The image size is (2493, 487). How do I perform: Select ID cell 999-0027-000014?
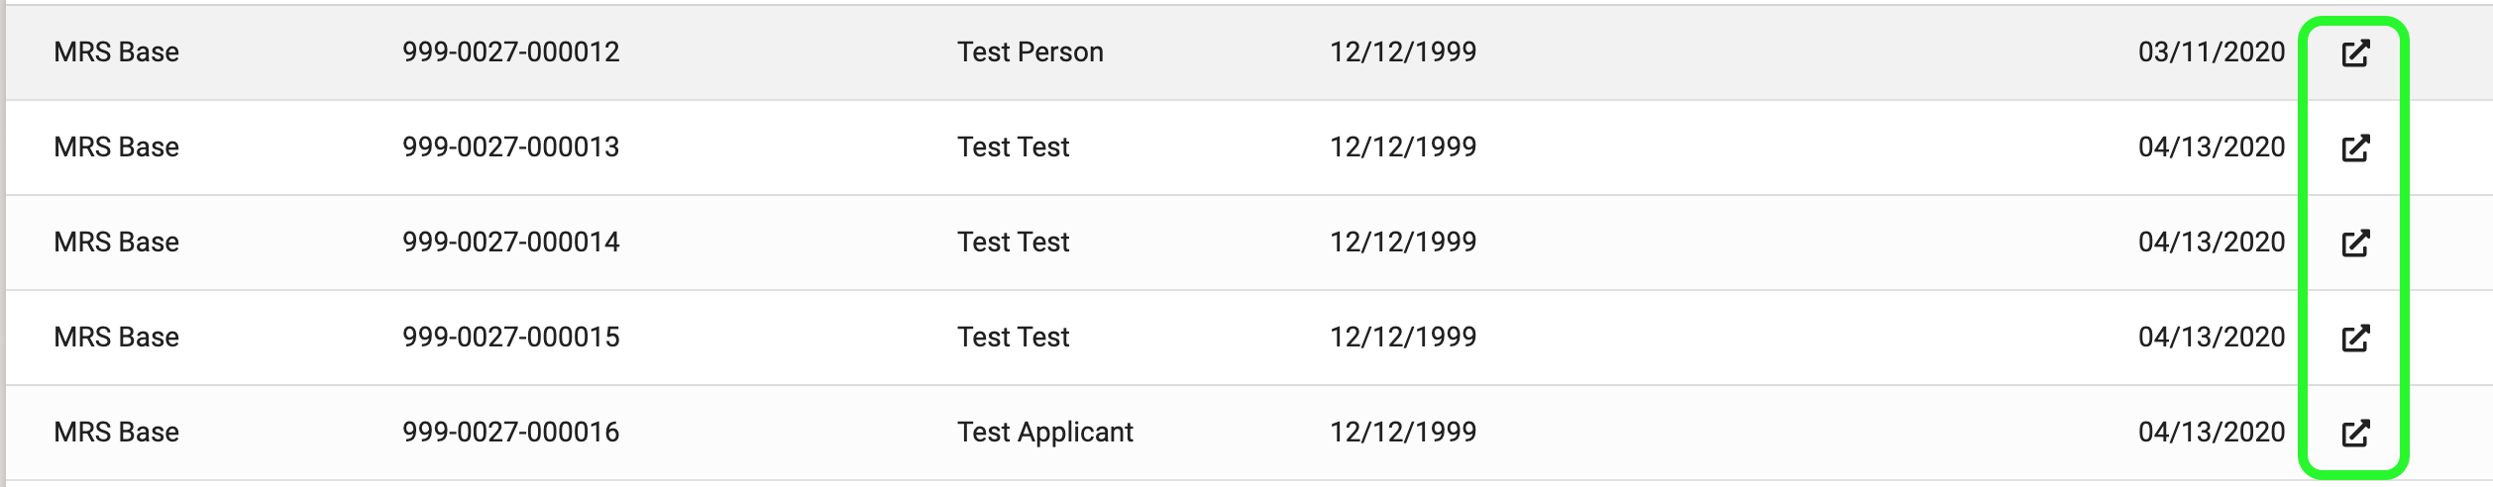click(x=510, y=242)
